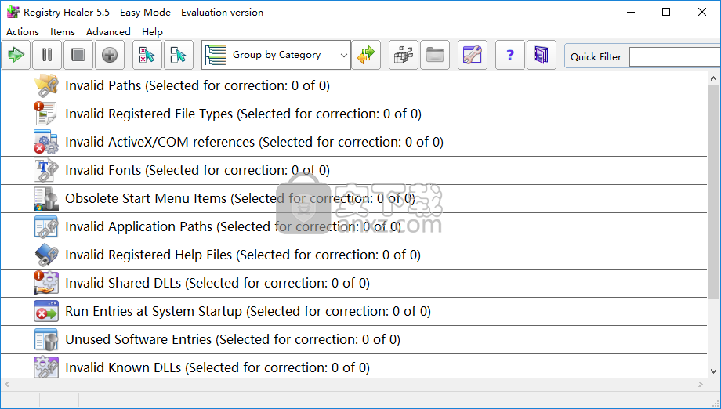Image resolution: width=721 pixels, height=409 pixels.
Task: Open the Actions menu
Action: pos(23,31)
